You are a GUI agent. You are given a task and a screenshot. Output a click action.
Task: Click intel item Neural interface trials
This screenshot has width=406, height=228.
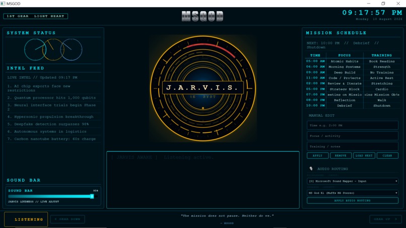click(53, 107)
